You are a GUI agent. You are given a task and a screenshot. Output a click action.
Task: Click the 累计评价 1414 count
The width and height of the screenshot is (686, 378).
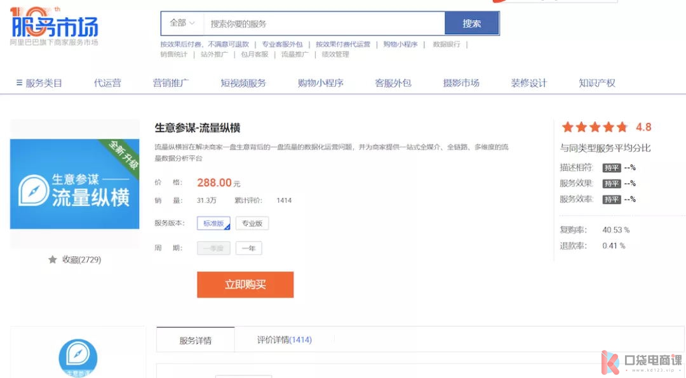[284, 200]
